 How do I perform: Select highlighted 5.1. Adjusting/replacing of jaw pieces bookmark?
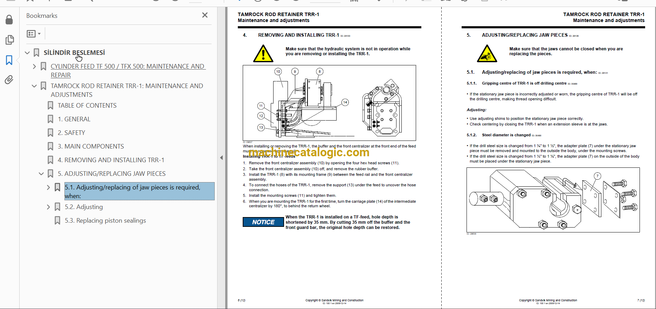[x=139, y=191]
